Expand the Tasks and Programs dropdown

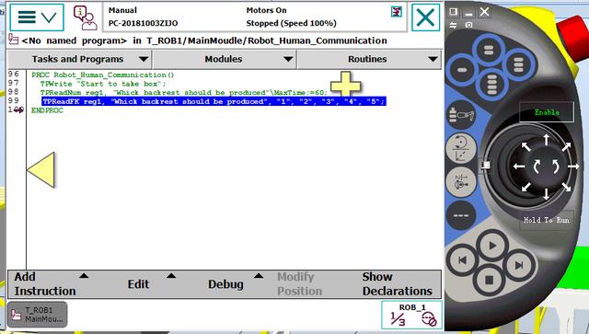tap(79, 60)
